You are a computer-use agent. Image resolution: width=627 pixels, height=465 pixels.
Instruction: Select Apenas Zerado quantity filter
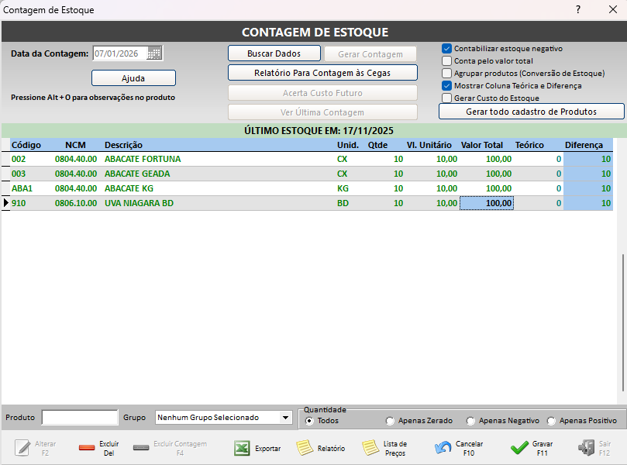point(390,421)
